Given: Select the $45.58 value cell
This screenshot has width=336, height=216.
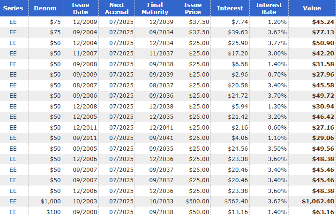Looking at the screenshot, I should [x=323, y=85].
